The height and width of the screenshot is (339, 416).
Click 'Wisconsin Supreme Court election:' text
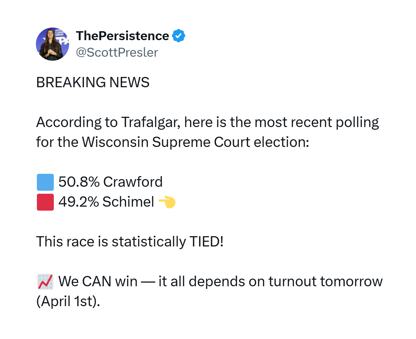click(x=196, y=142)
